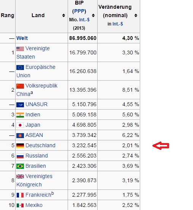Click the French flag icon
This screenshot has width=193, height=210.
[x=20, y=195]
